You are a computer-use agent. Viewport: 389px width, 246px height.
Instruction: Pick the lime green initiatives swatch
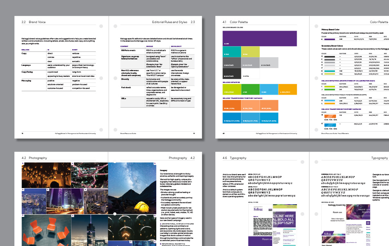(232, 89)
